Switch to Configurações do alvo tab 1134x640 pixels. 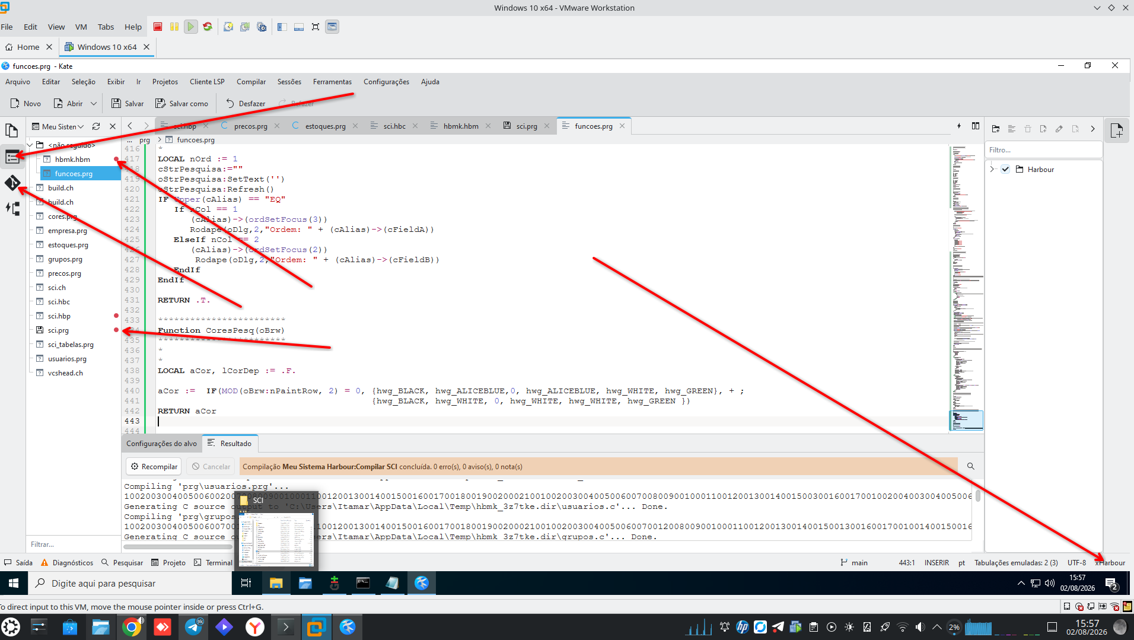tap(161, 444)
